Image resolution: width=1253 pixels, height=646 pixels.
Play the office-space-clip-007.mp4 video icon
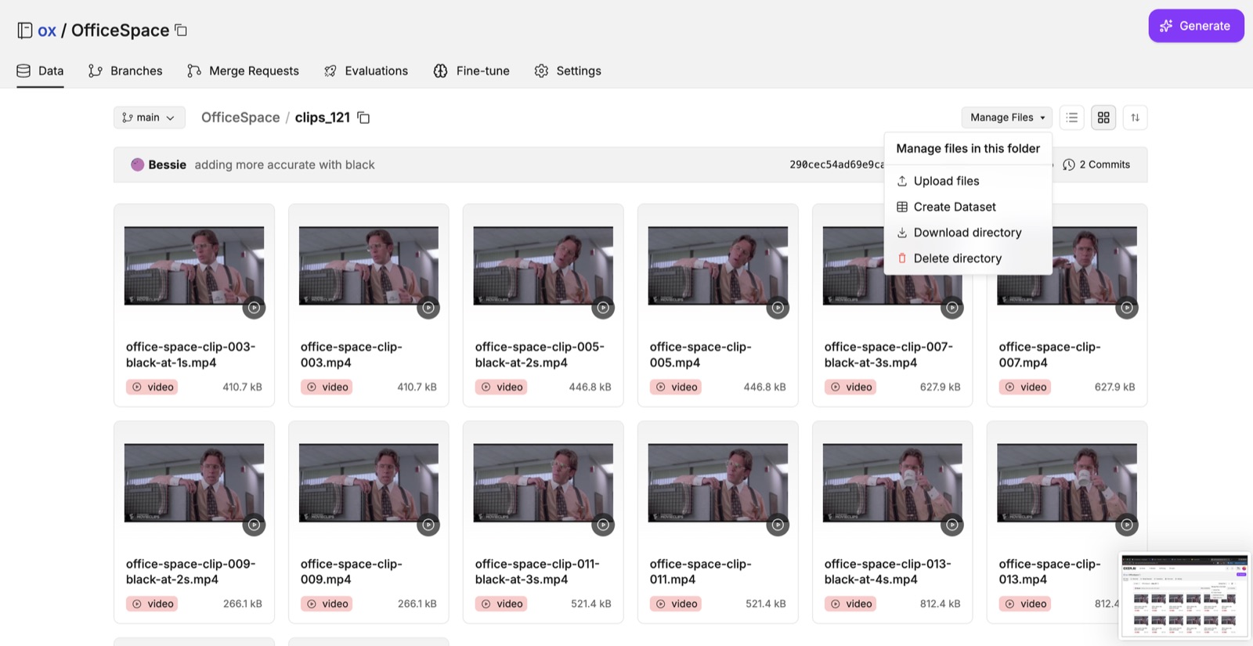click(1127, 308)
